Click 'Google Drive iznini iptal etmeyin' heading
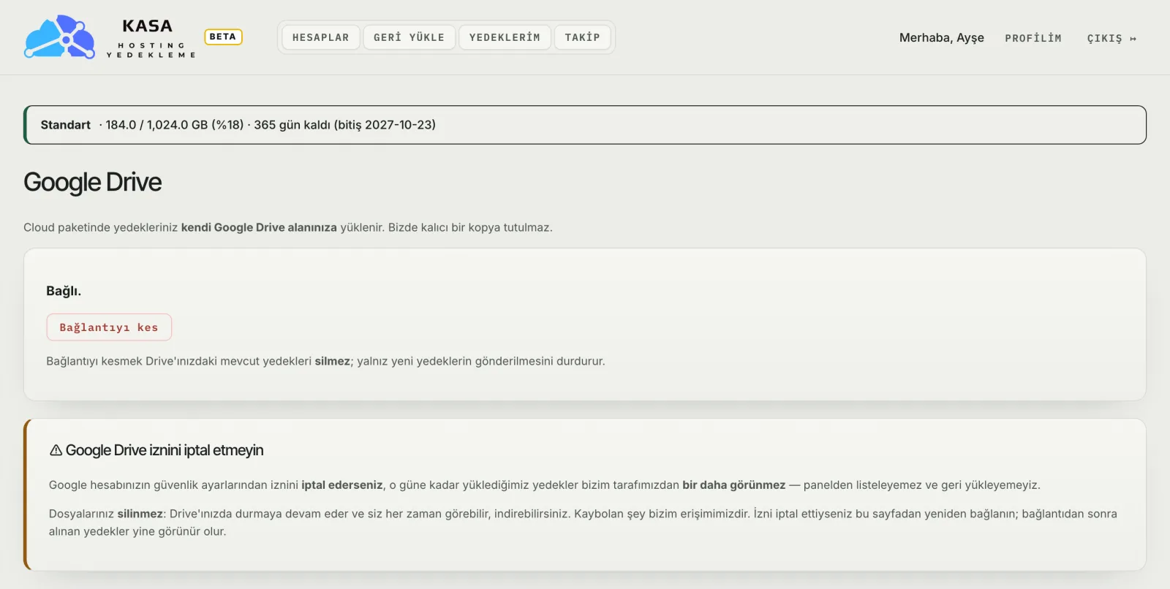 tap(165, 450)
